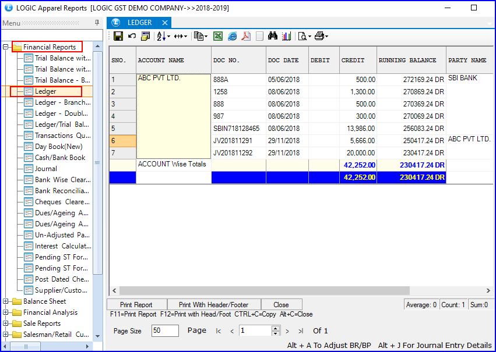Screen dimensions: 496x352
Task: Open report in Internet Explorer icon
Action: coord(232,36)
